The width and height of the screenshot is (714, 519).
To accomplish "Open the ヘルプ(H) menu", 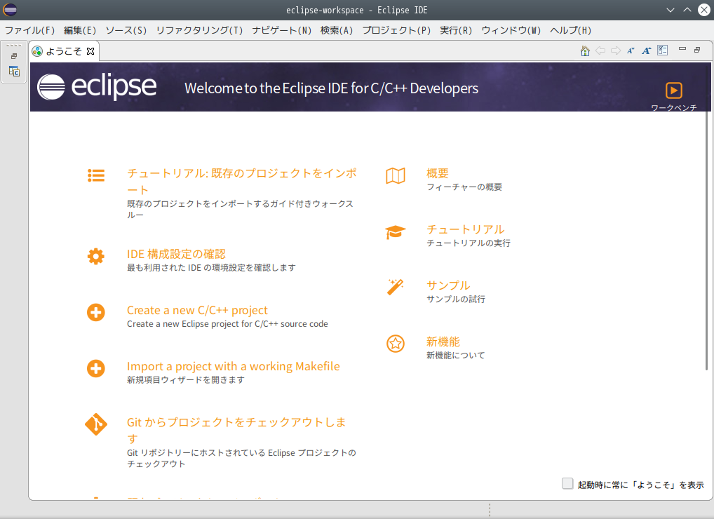I will pos(570,30).
